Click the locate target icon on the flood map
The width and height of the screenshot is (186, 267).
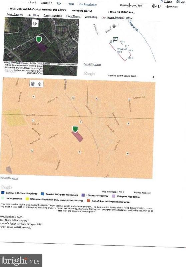pos(40,84)
